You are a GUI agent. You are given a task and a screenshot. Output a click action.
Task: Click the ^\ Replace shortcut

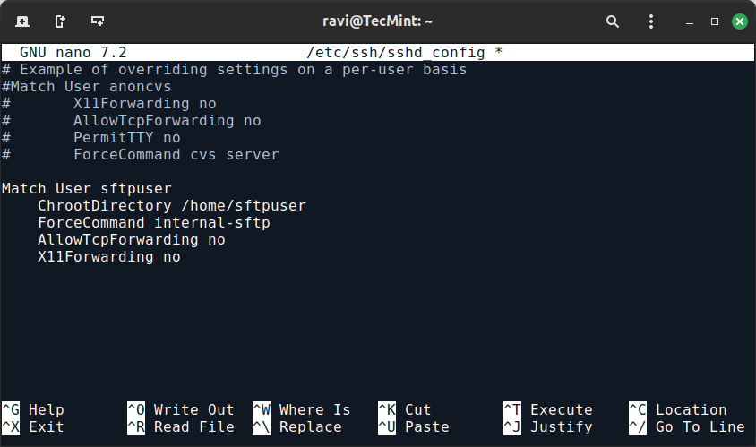tap(297, 427)
